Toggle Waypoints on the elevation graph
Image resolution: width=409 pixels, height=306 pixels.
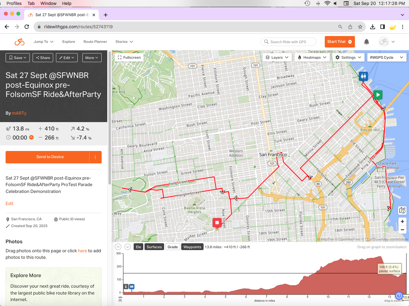click(x=192, y=247)
